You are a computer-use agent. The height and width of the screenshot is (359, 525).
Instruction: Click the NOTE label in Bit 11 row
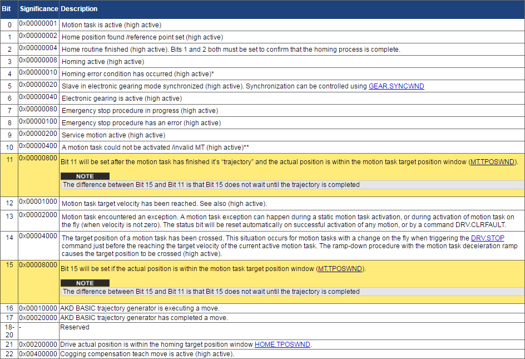pos(85,176)
